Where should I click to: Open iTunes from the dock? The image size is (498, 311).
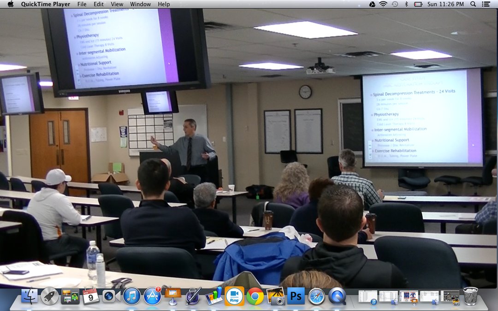132,296
